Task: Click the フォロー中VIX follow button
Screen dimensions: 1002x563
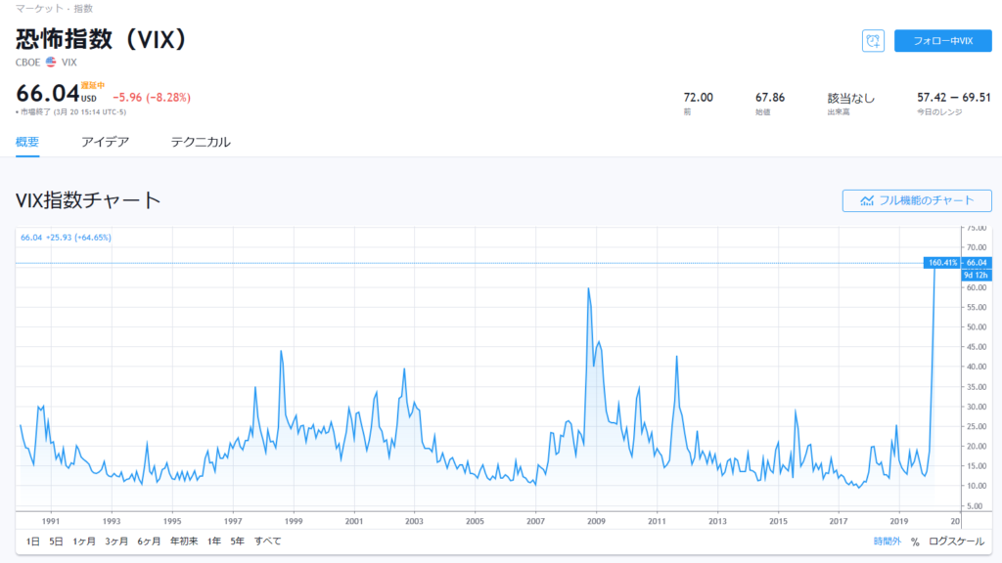Action: [x=942, y=41]
